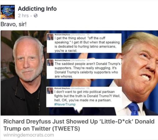Click the tweet text about 'off the cuff speaking'
158x140 pixels.
[87, 44]
